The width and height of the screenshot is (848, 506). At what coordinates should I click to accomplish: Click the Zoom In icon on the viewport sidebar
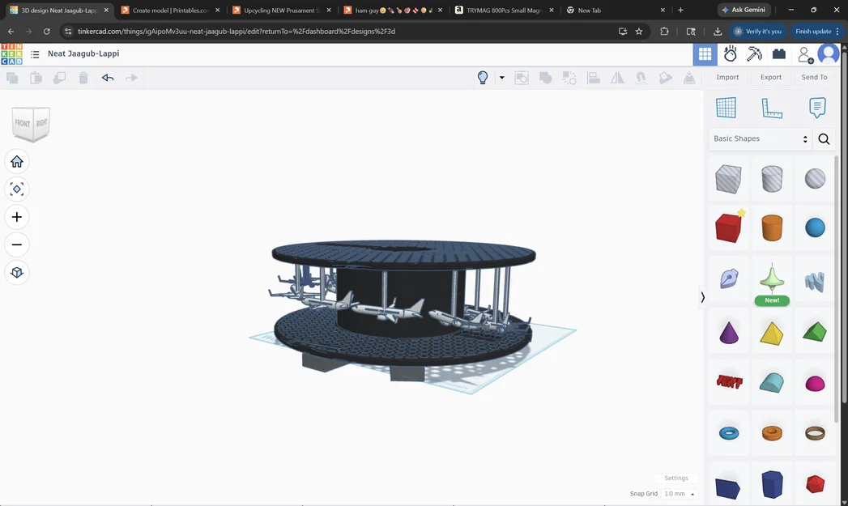pos(16,216)
